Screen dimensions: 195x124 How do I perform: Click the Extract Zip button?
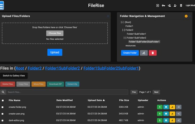tap(72, 84)
